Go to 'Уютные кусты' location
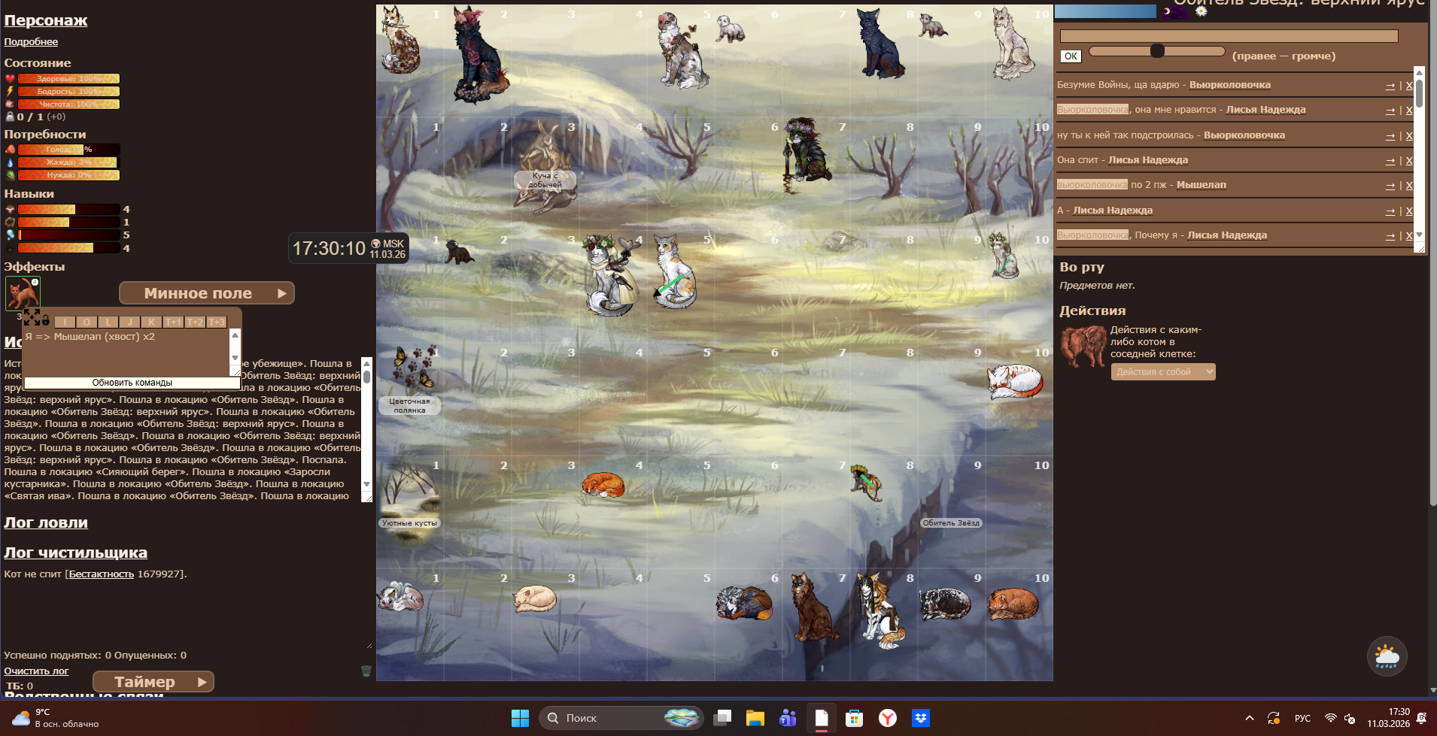This screenshot has height=736, width=1437. click(x=409, y=522)
